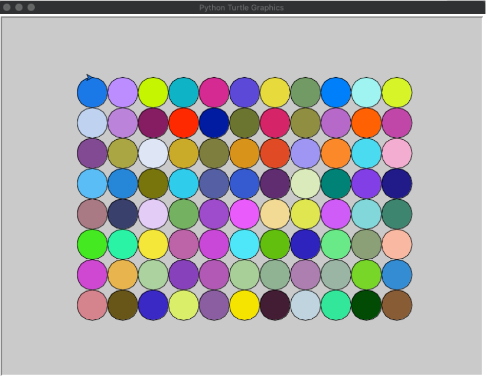Click the brown circle in the bottom row
Viewport: 489px width, 383px height.
[x=397, y=306]
